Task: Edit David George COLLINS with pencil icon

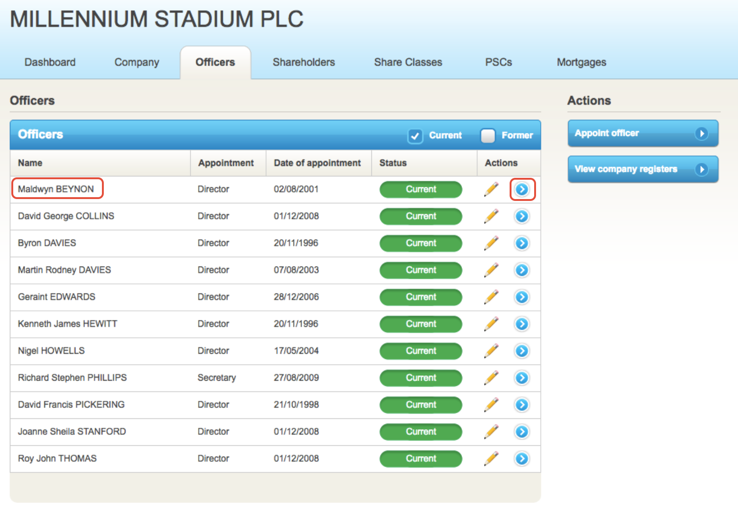Action: [491, 216]
